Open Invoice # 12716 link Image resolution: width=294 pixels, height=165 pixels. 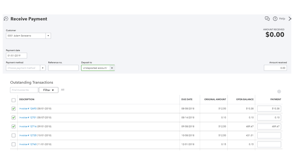(x=28, y=127)
